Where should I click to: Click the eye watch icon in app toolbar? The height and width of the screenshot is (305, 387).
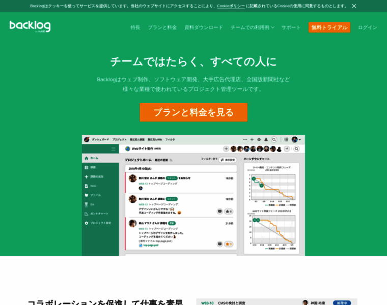tap(259, 140)
